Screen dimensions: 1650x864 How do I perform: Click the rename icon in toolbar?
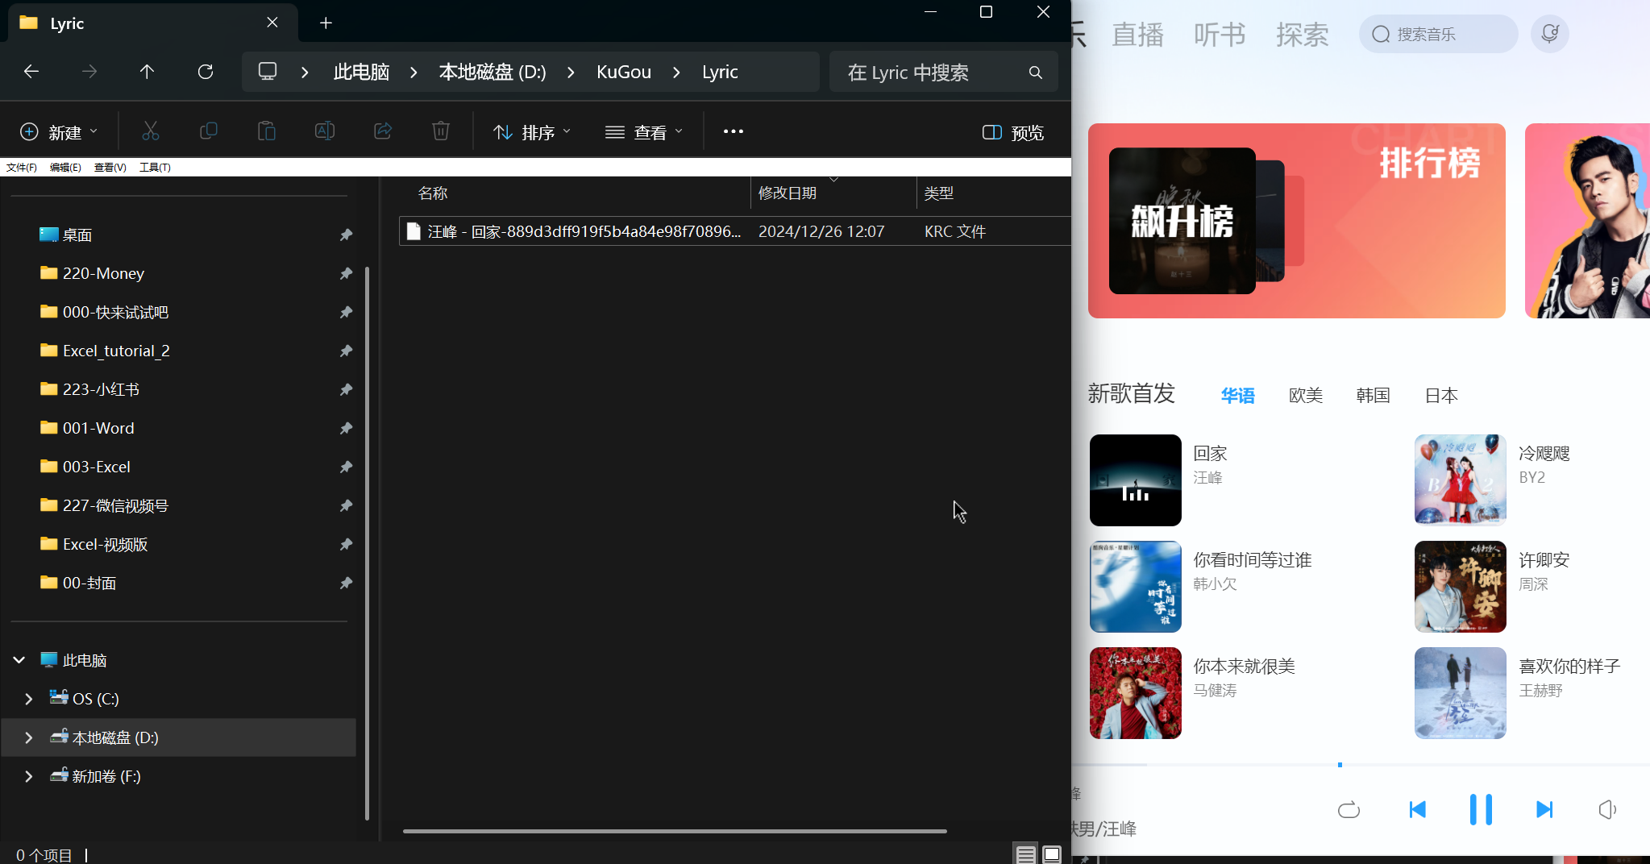coord(325,131)
